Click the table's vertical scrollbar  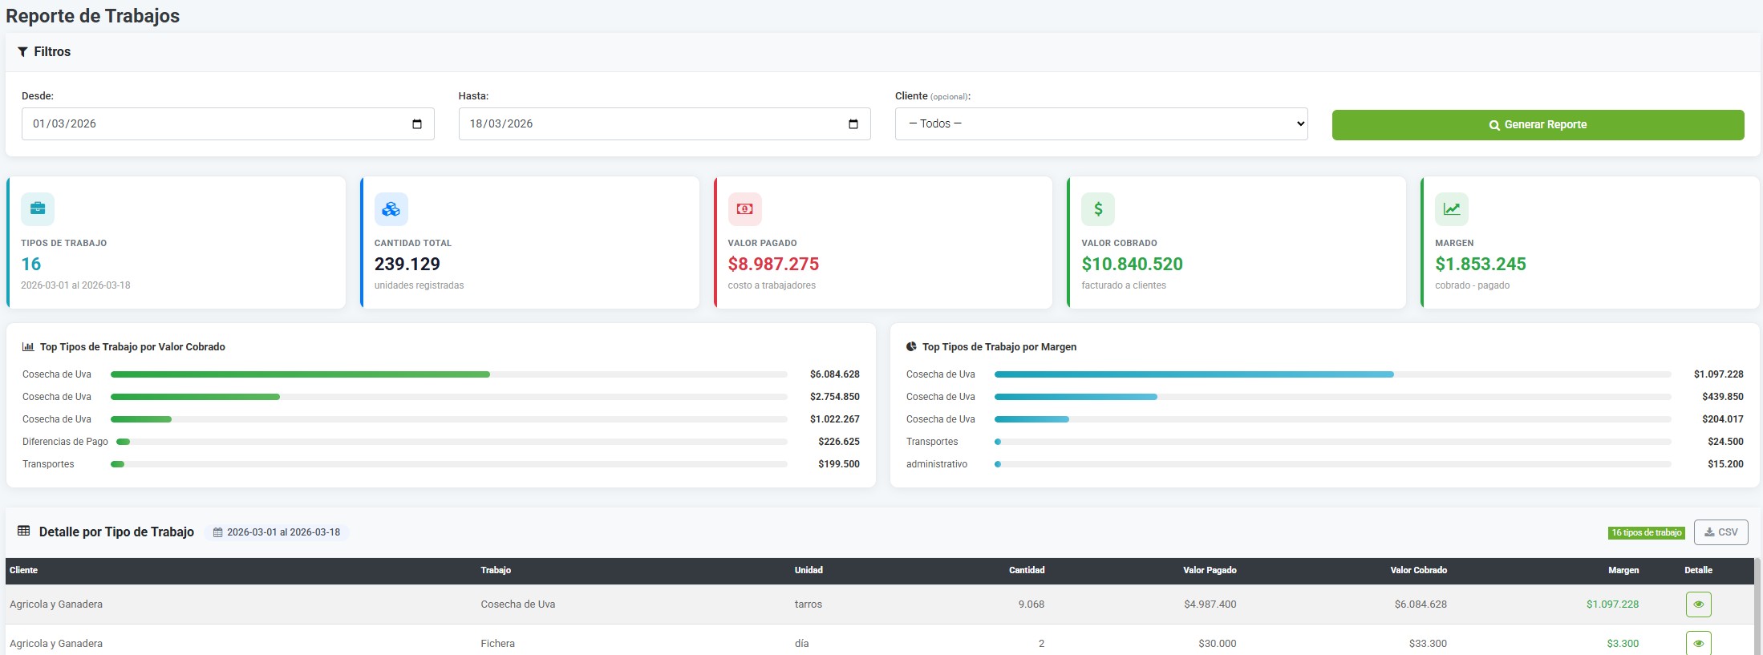tap(1757, 607)
